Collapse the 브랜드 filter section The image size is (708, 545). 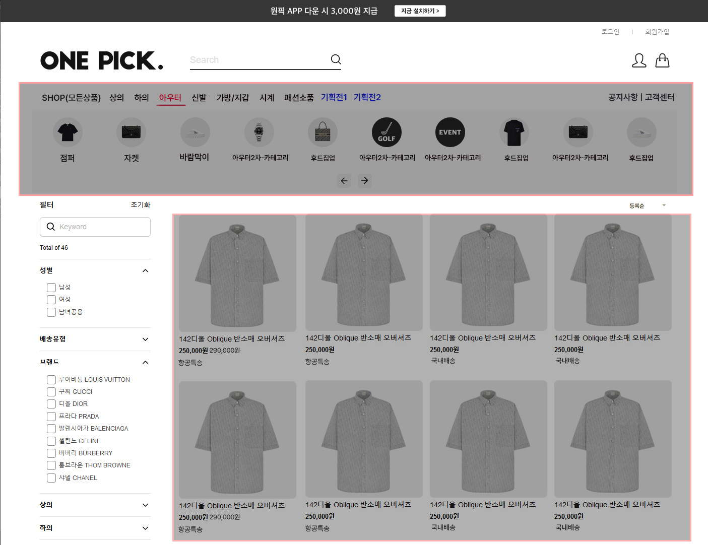[x=146, y=362]
